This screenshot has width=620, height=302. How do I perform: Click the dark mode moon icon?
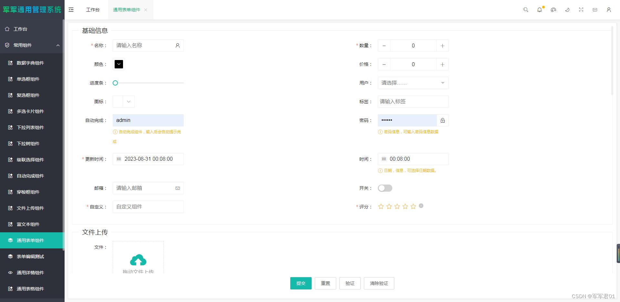(x=567, y=10)
